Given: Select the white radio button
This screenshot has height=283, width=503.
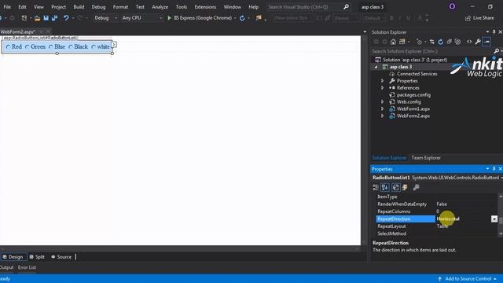Looking at the screenshot, I should tap(94, 47).
